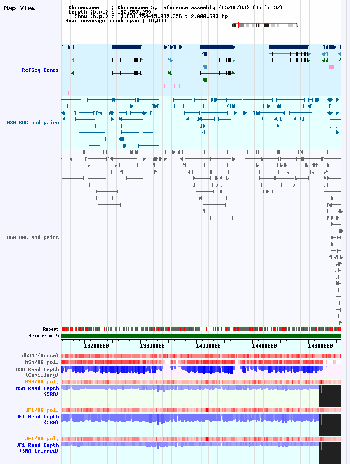Click the 13200000 coordinate on the axis
350x464 pixels.
click(96, 346)
